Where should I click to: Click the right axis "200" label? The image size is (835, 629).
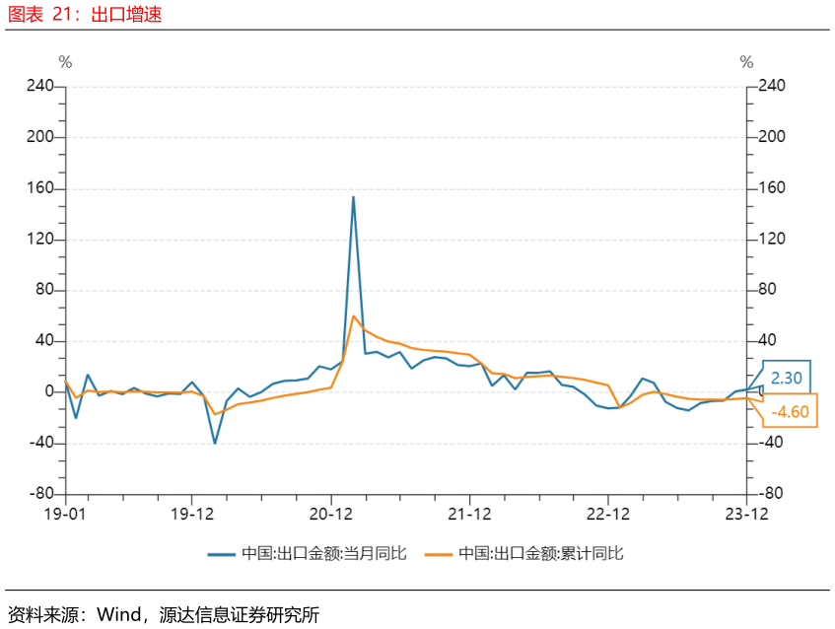coord(772,137)
